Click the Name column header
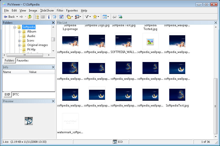Viewport: 220px width, 146px height. click(15, 72)
